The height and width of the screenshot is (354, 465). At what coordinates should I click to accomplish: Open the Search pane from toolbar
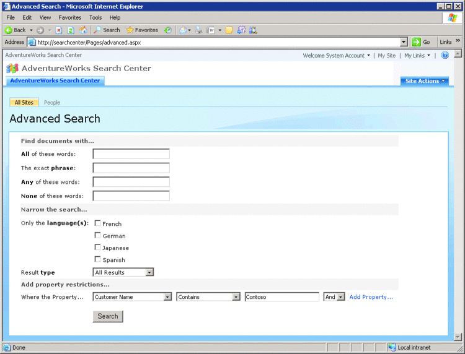pyautogui.click(x=107, y=30)
